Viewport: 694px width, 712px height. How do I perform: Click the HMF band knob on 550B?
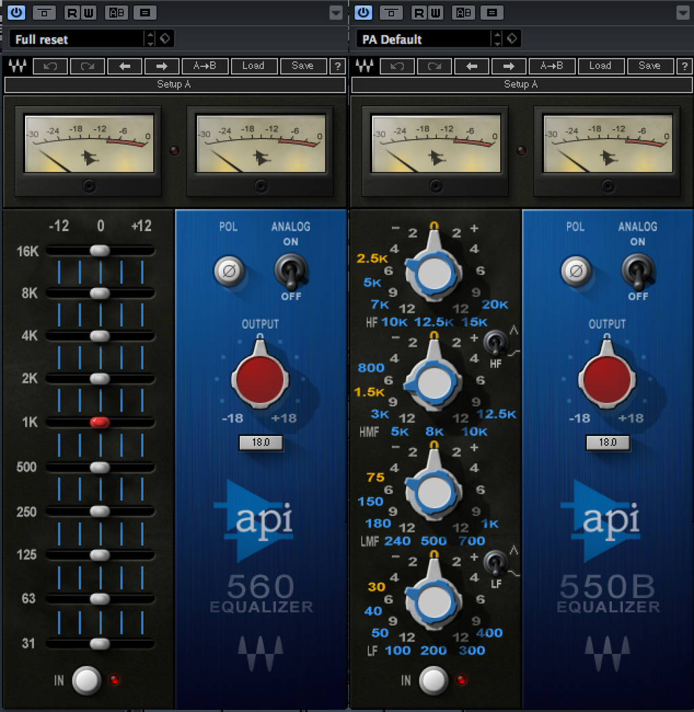pos(434,382)
